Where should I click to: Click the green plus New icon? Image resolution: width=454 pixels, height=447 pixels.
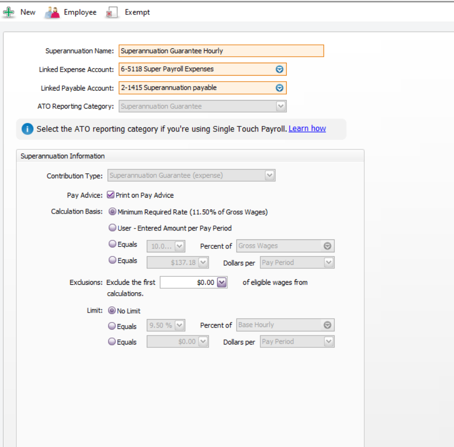click(x=9, y=12)
